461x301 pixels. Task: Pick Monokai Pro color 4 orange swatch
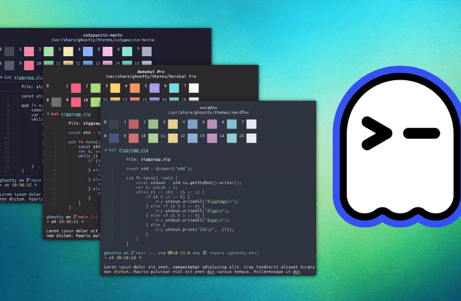tap(135, 88)
